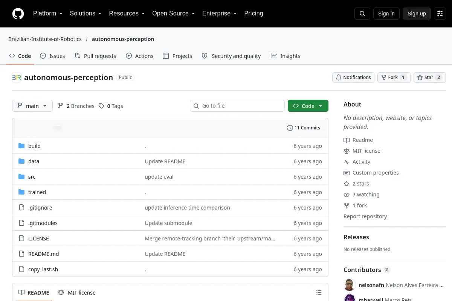Viewport: 452px width, 301px height.
Task: Click Report repository link
Action: pyautogui.click(x=365, y=216)
